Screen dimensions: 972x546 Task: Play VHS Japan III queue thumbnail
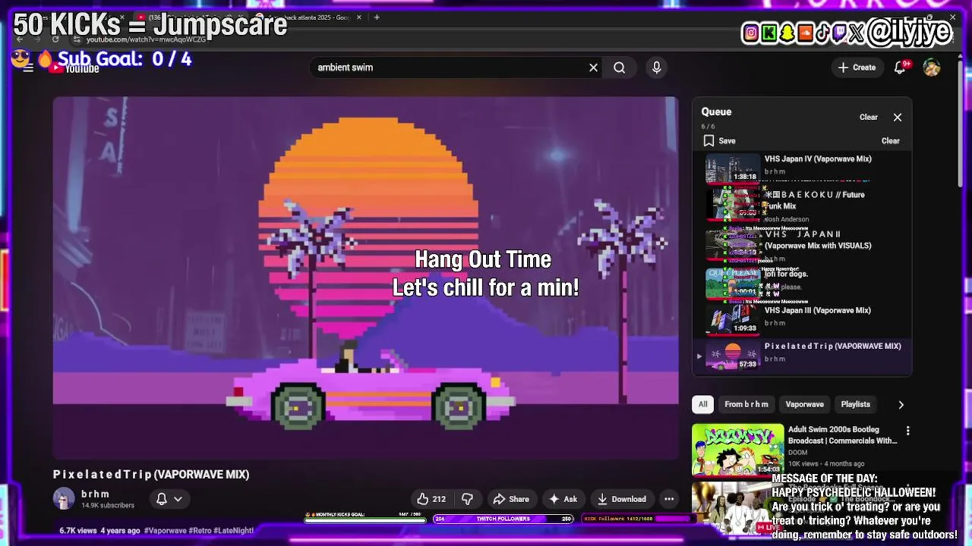733,319
